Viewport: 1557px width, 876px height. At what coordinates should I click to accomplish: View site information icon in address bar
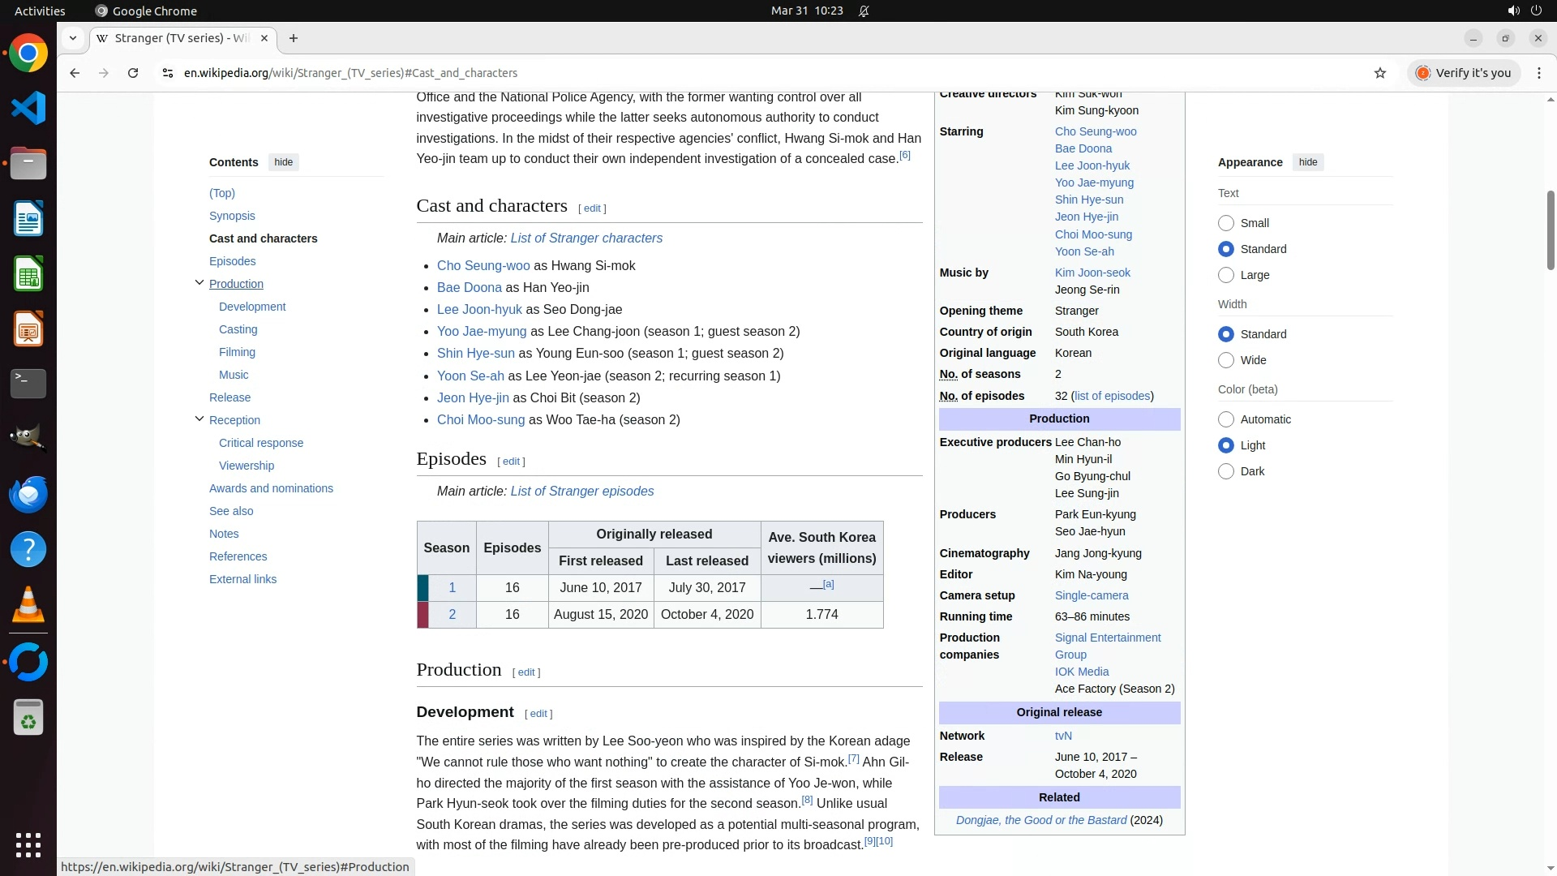click(168, 73)
